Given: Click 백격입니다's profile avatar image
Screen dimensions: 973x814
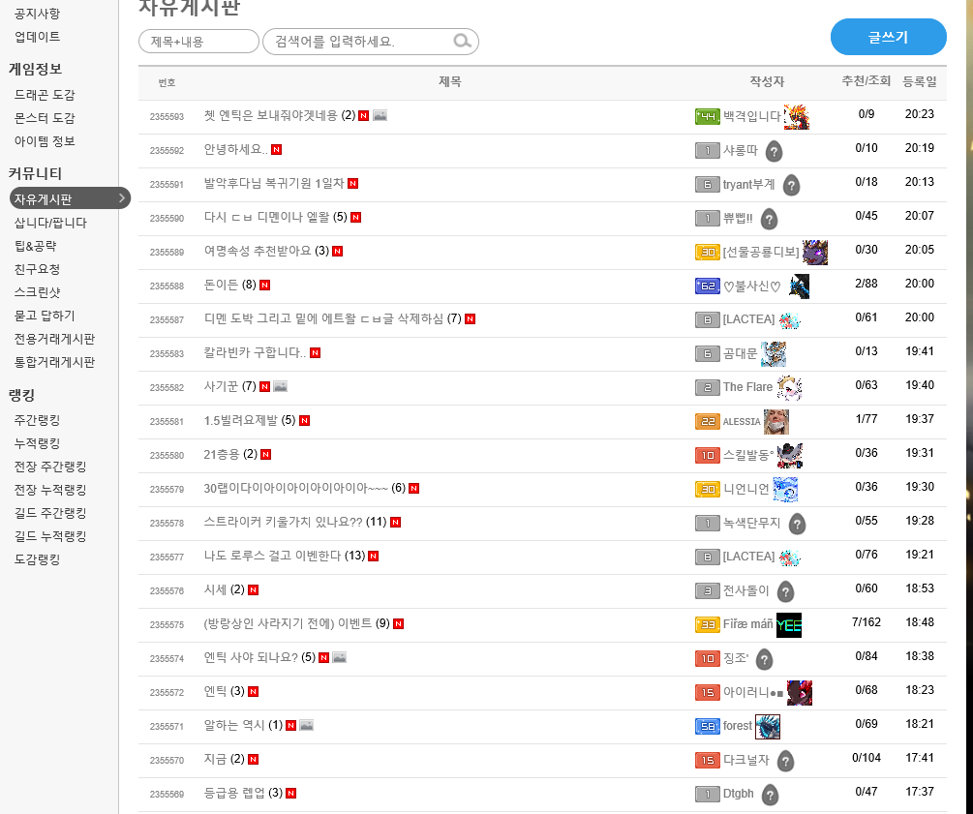Looking at the screenshot, I should (x=796, y=116).
